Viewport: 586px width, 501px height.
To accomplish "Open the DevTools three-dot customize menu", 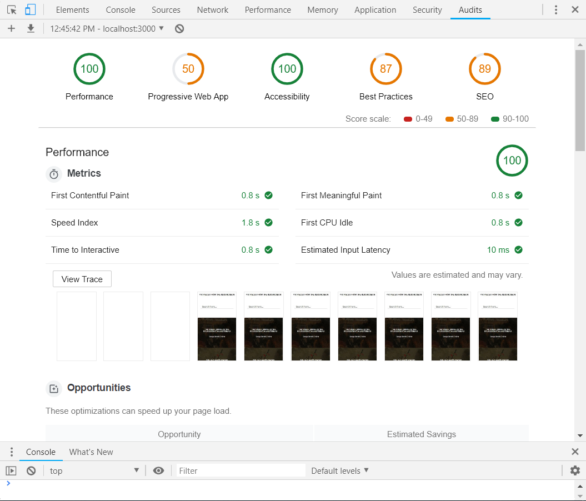I will click(x=556, y=10).
